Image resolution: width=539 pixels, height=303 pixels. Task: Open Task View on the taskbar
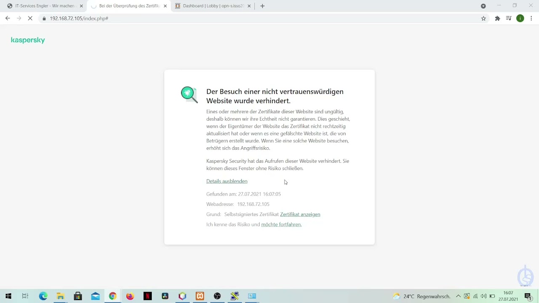click(25, 296)
